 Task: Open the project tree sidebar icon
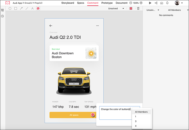(3, 10)
